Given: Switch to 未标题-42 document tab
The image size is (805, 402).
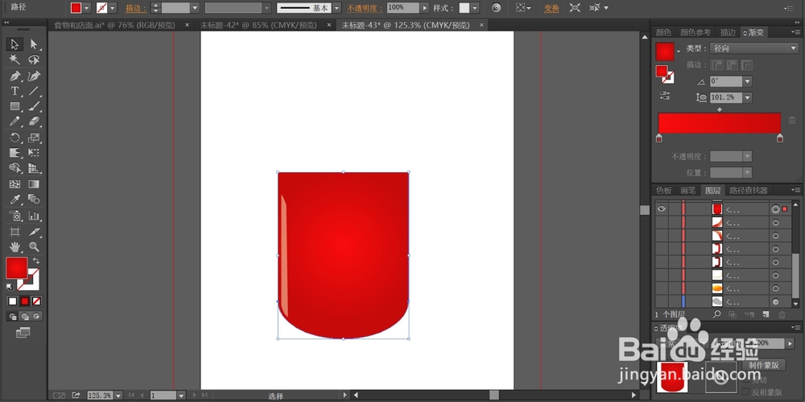Looking at the screenshot, I should pyautogui.click(x=258, y=25).
